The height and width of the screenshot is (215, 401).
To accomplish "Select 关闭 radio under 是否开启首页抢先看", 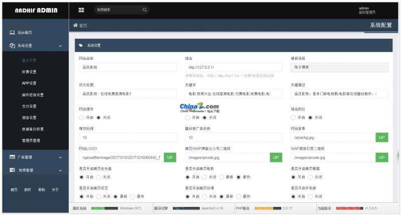I will pos(99,177).
